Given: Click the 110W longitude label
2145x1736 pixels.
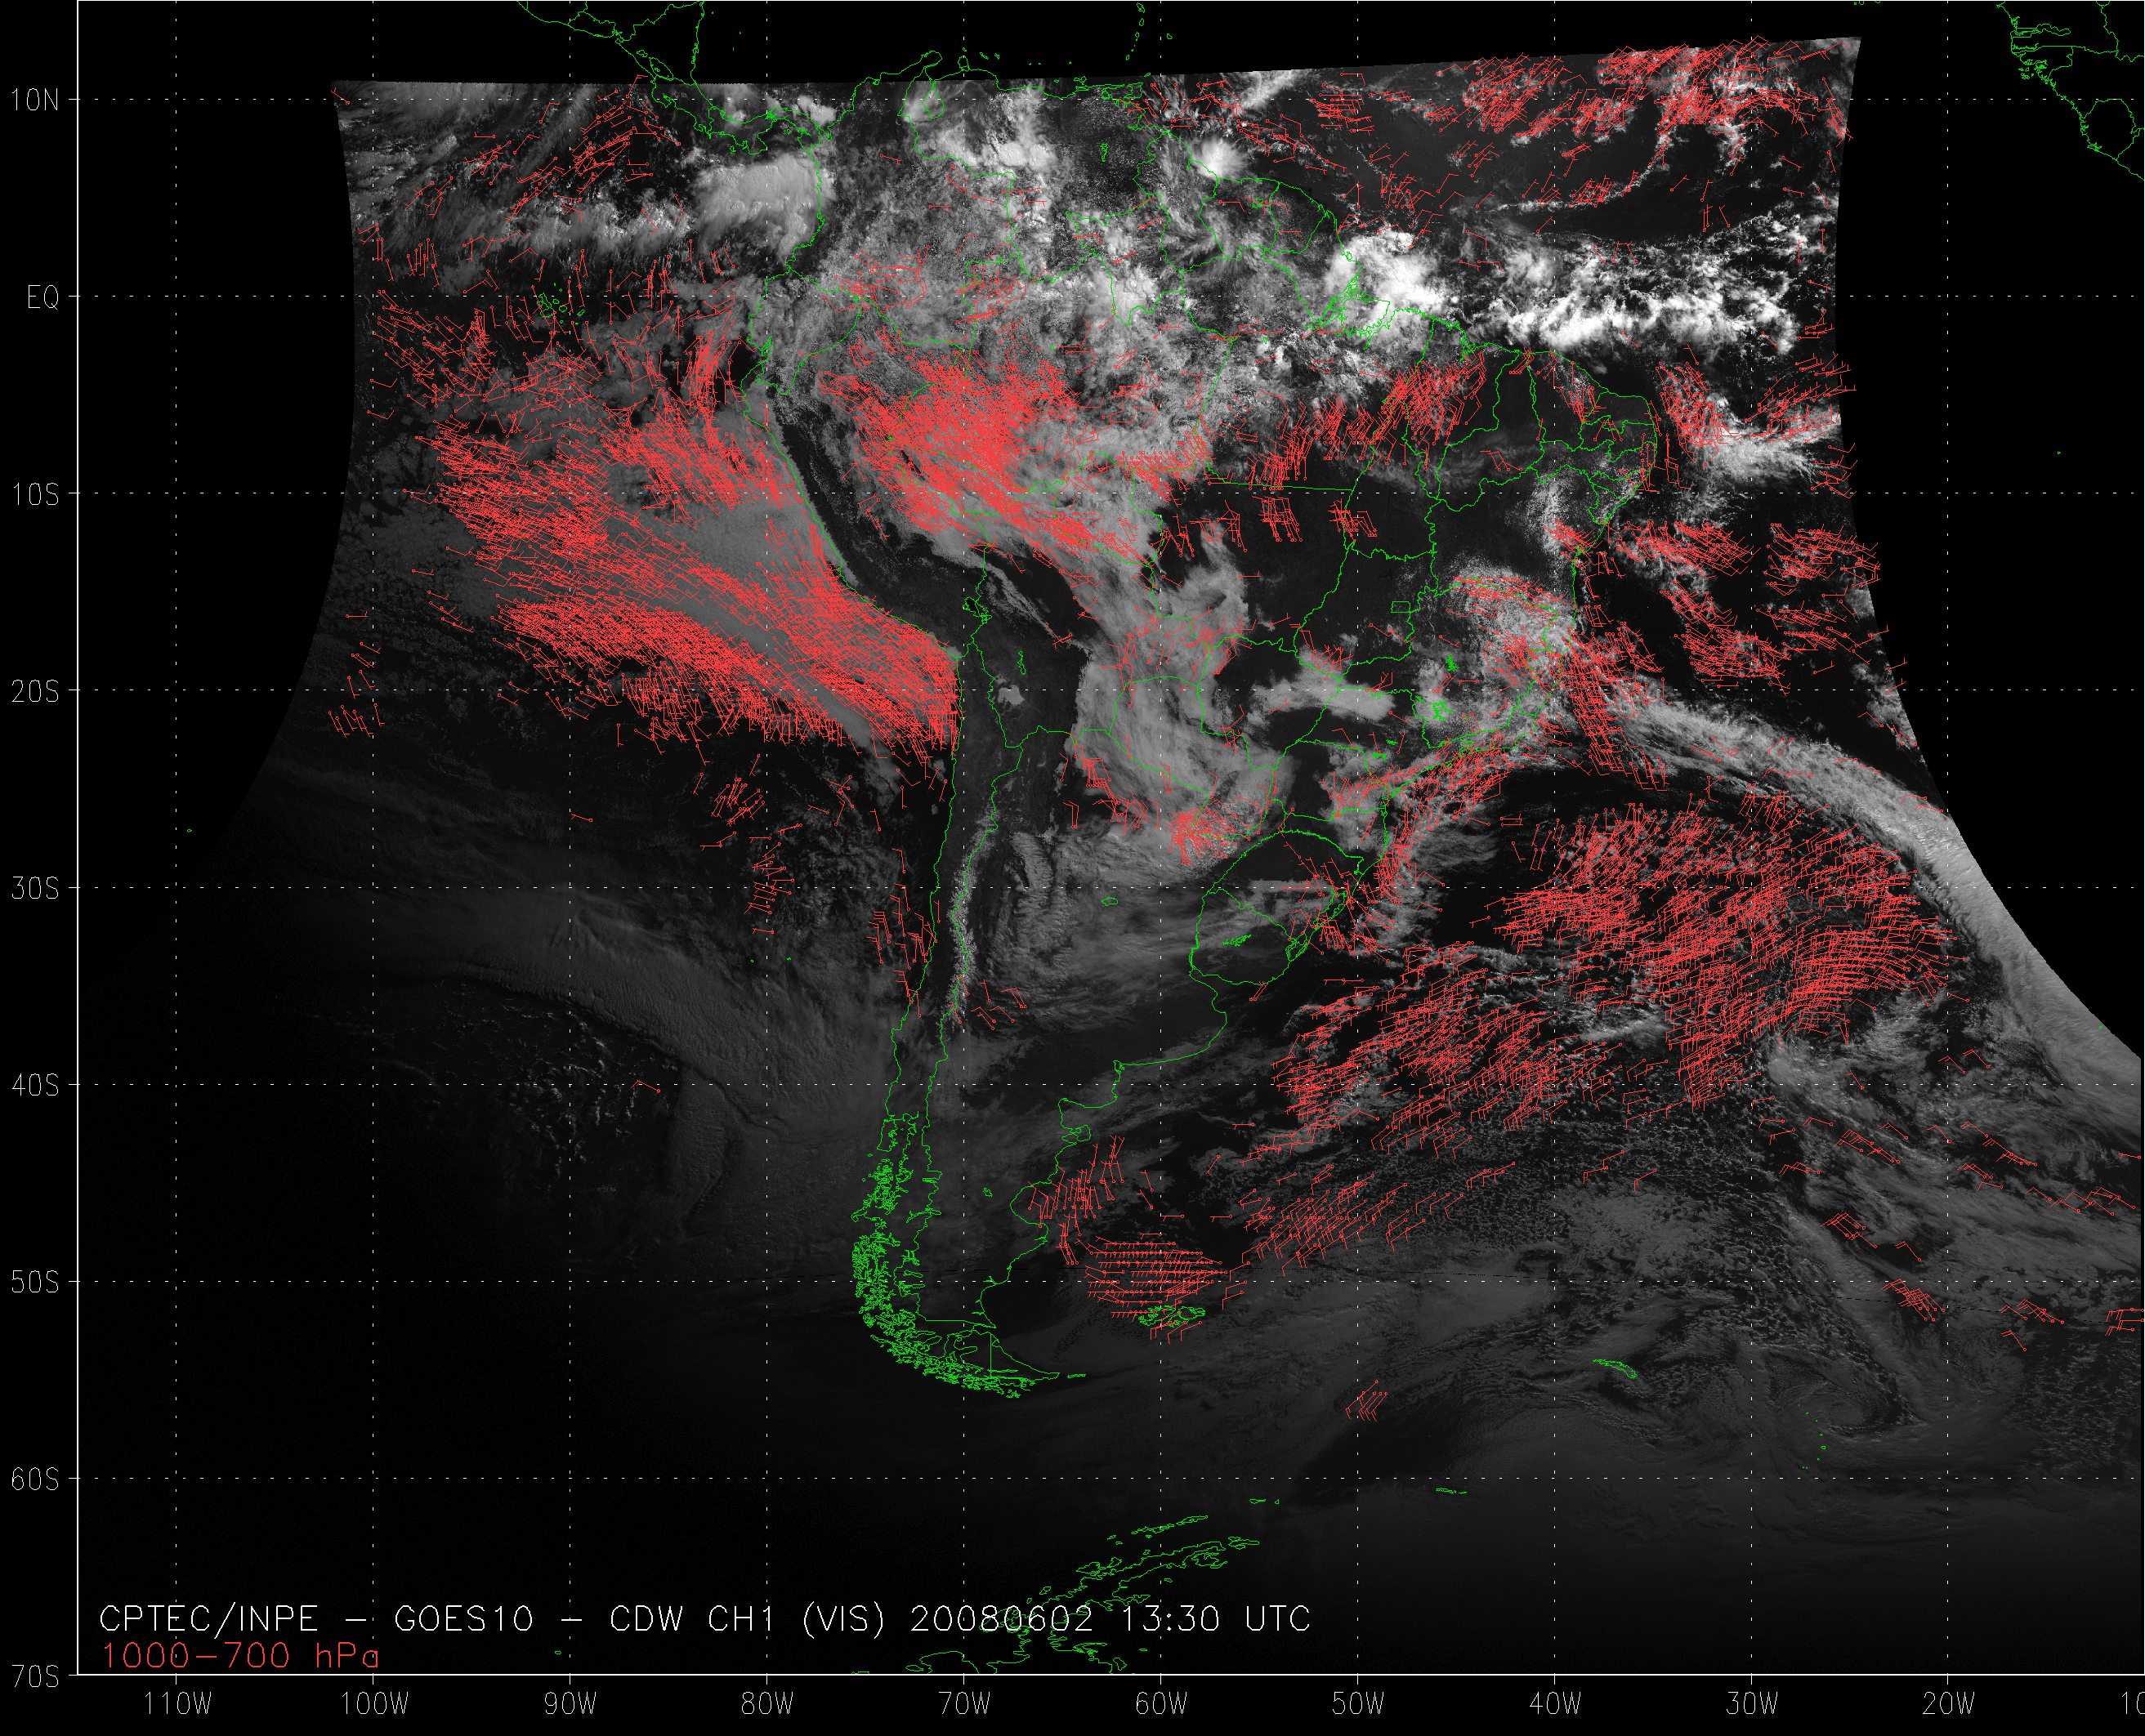Looking at the screenshot, I should [178, 1704].
